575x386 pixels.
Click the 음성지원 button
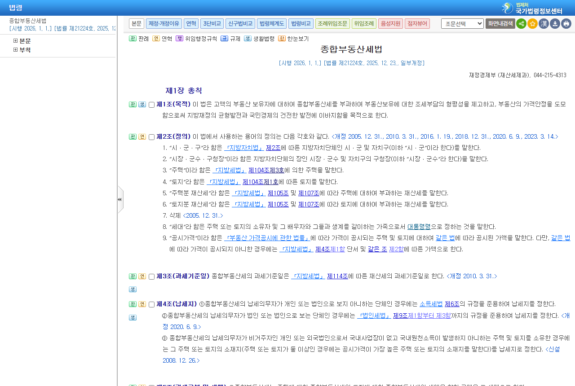pyautogui.click(x=390, y=24)
